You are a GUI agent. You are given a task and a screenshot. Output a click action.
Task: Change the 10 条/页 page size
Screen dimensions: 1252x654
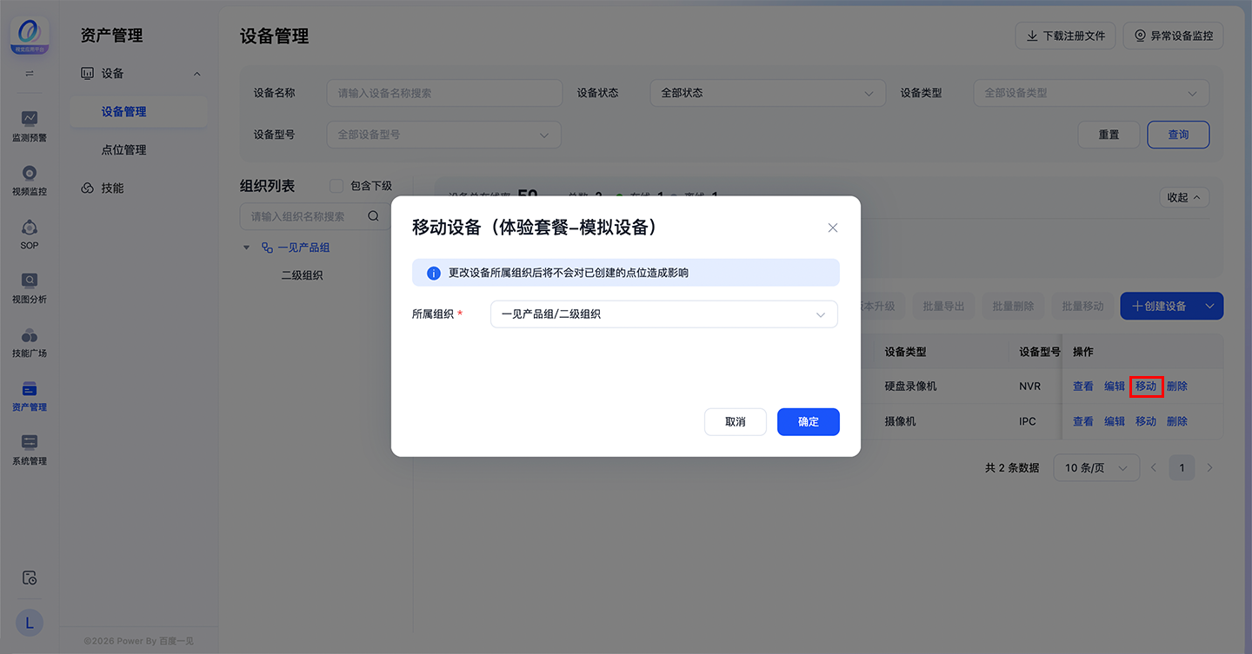tap(1096, 468)
